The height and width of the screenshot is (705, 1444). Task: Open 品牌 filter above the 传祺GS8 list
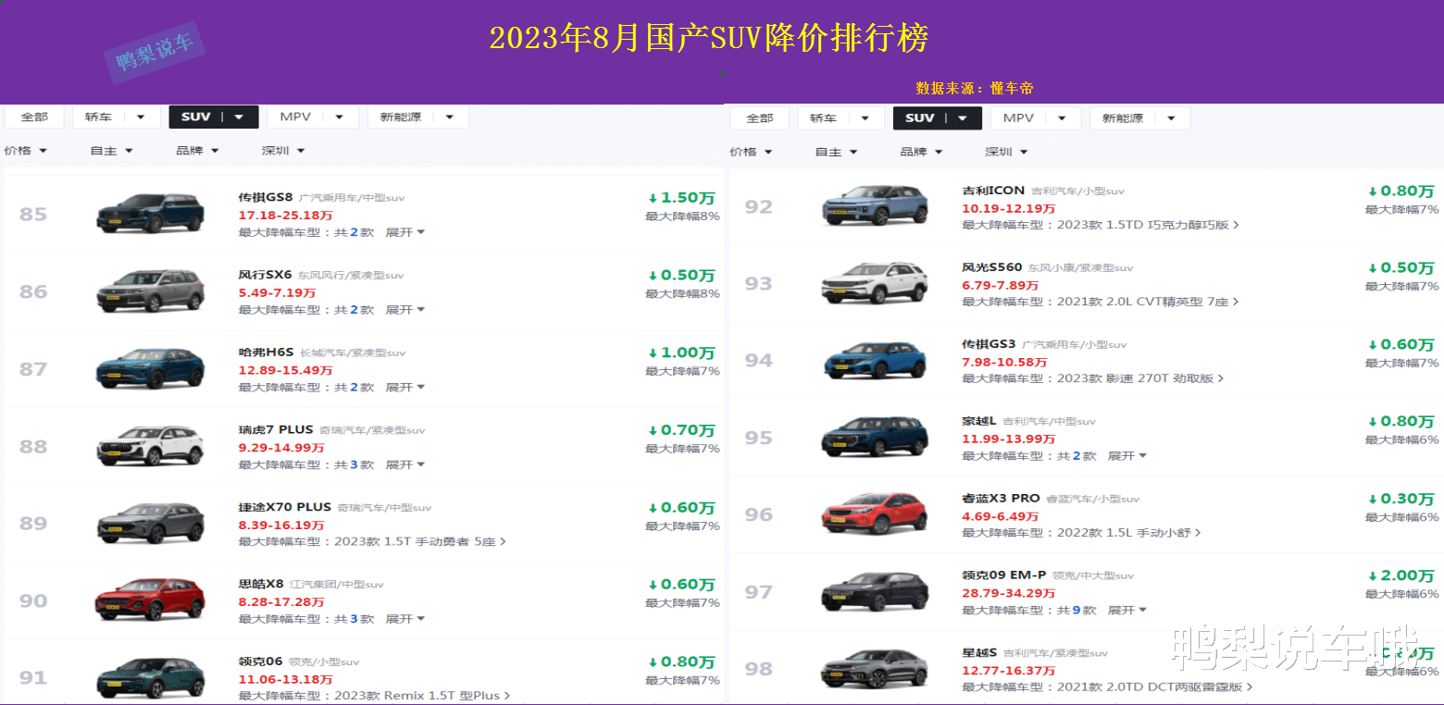coord(198,151)
